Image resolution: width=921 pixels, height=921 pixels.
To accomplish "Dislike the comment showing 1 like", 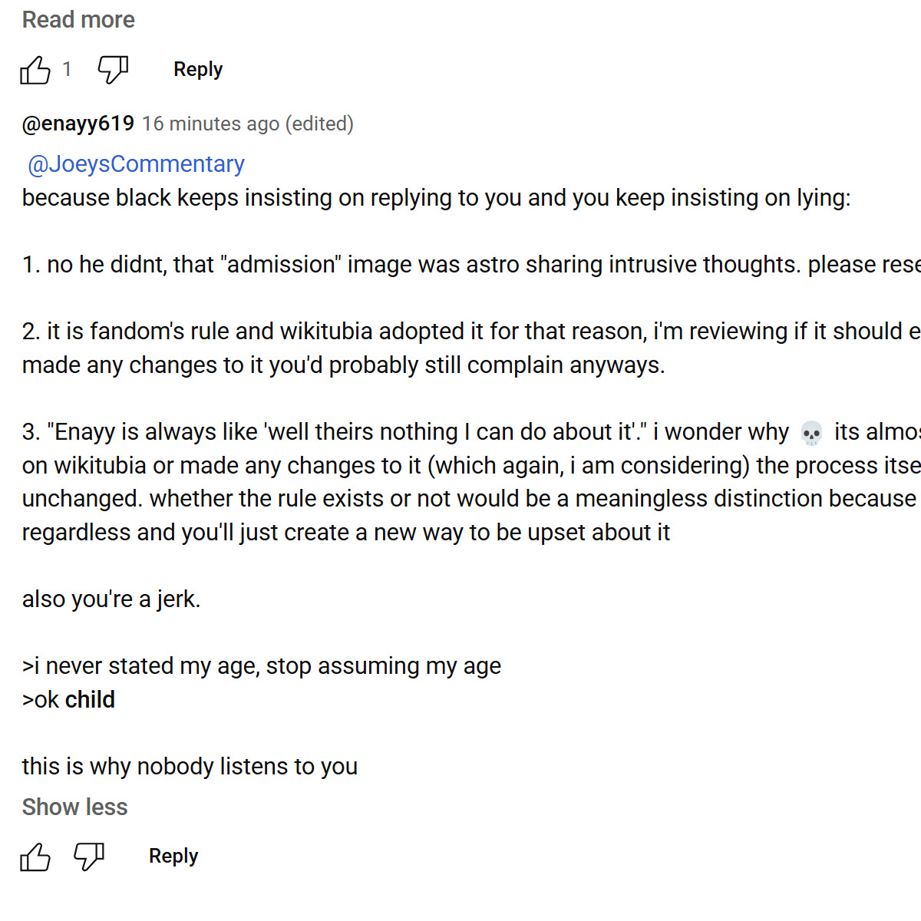I will point(113,70).
